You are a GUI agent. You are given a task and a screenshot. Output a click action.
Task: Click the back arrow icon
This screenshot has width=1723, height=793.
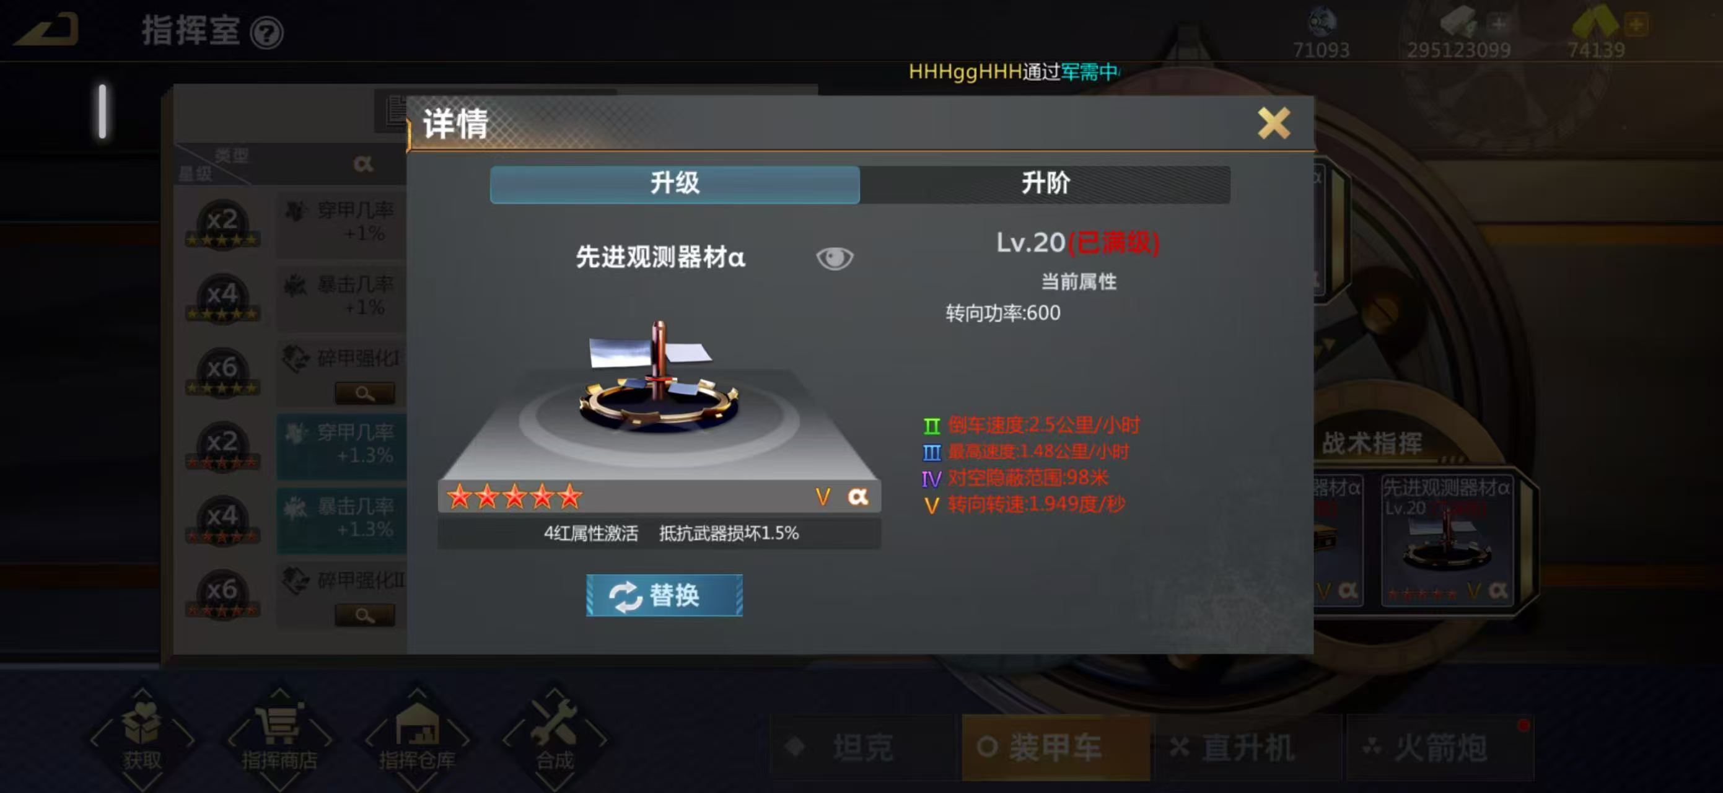47,30
